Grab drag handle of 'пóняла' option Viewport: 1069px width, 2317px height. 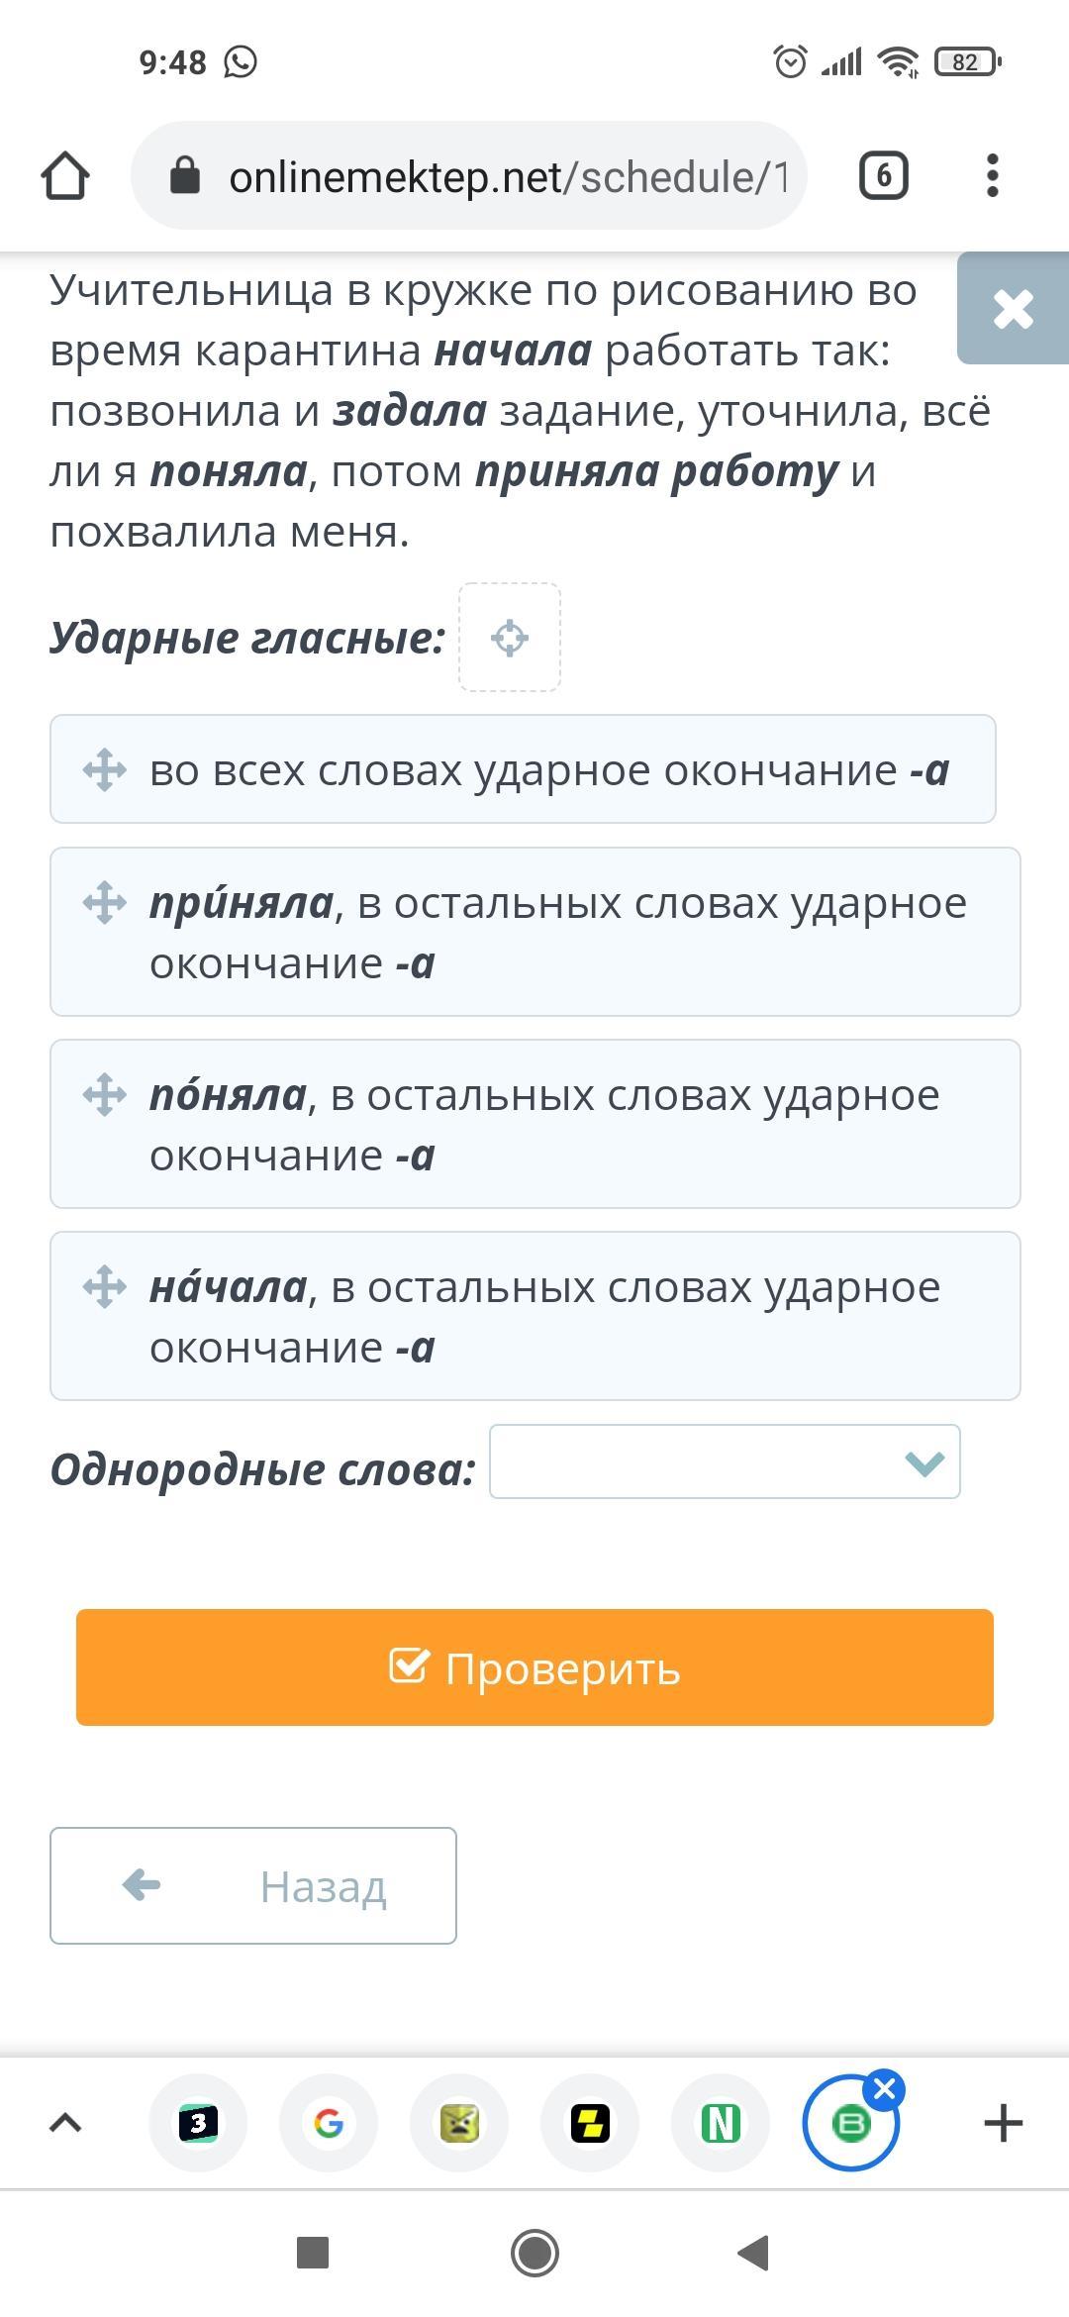[105, 1094]
